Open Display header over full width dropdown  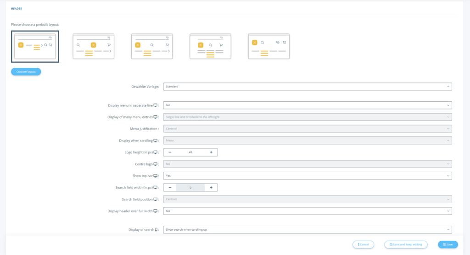(x=307, y=211)
